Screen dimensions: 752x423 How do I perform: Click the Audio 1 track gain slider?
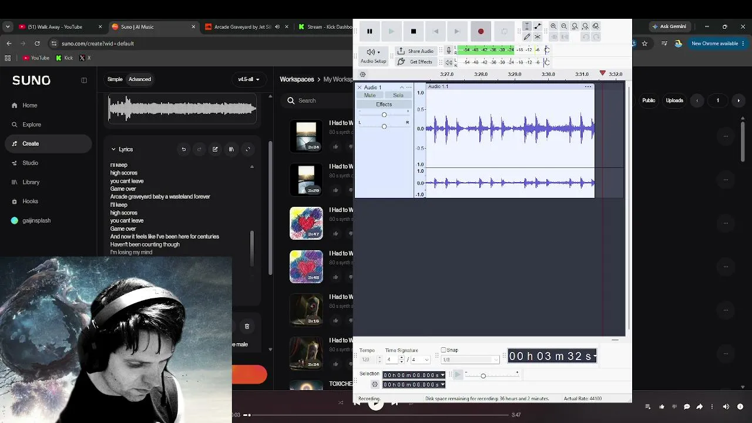pyautogui.click(x=384, y=115)
